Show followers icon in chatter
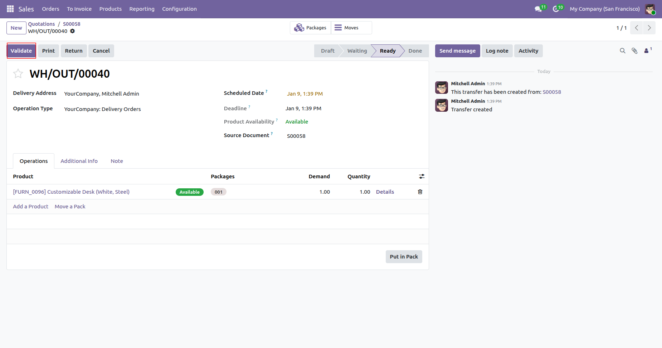This screenshot has width=662, height=348. point(648,50)
